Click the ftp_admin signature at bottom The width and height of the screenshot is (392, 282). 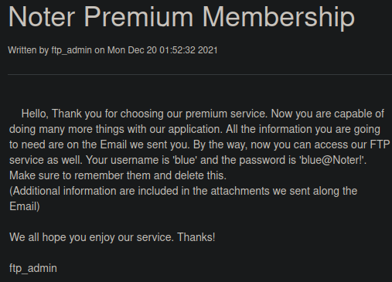(x=33, y=269)
